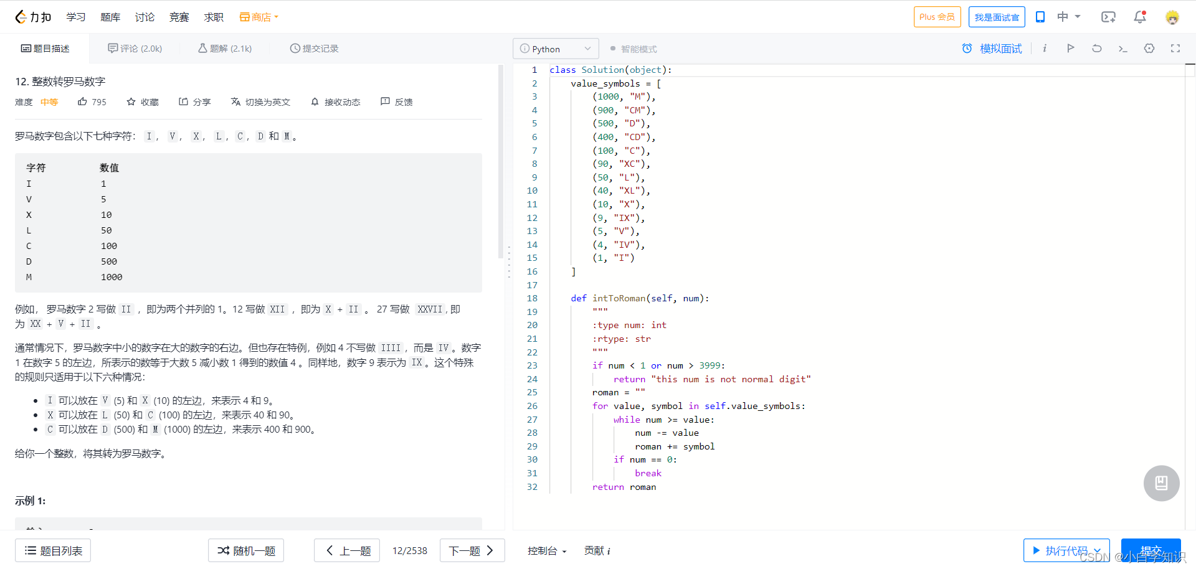Viewport: 1196px width, 569px height.
Task: Open the 求职 jobs page
Action: pos(214,17)
